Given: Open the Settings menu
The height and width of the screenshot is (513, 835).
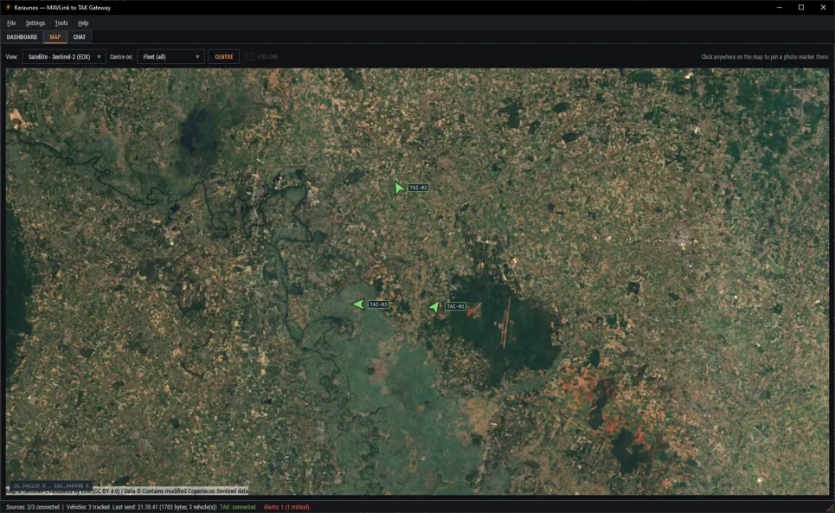Looking at the screenshot, I should coord(35,22).
